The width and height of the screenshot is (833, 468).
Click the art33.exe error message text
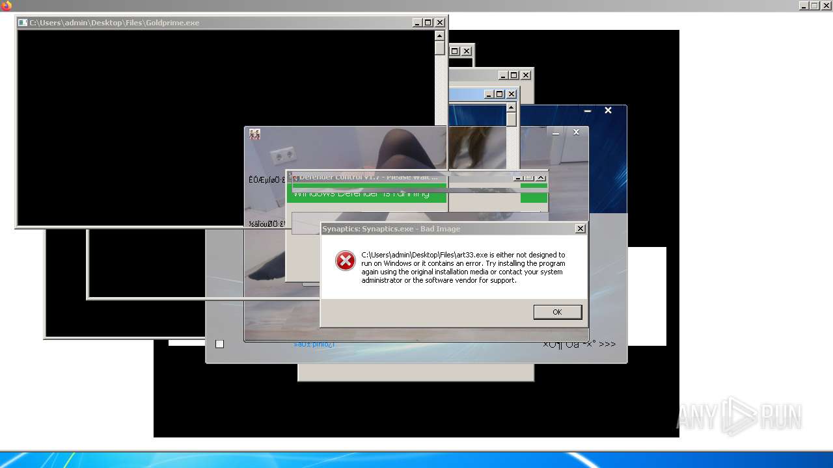(x=463, y=268)
